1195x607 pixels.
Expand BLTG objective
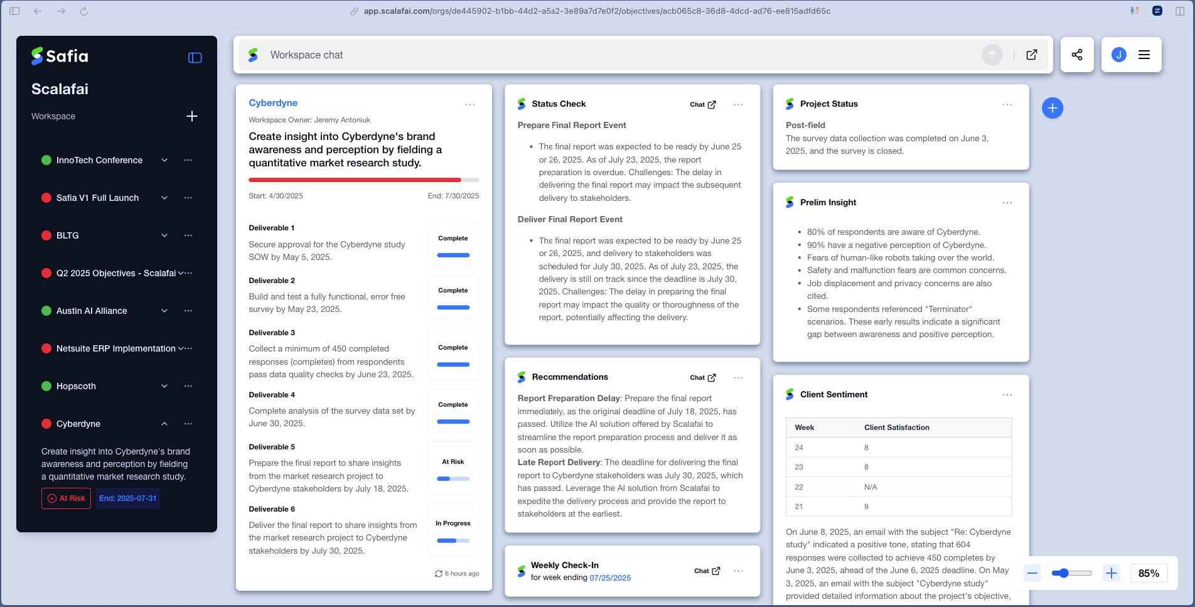click(164, 235)
